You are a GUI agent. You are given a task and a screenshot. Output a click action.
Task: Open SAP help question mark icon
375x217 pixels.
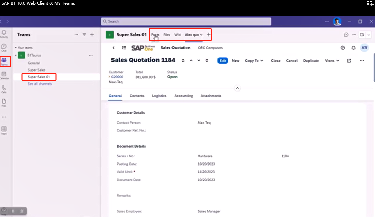click(x=343, y=48)
